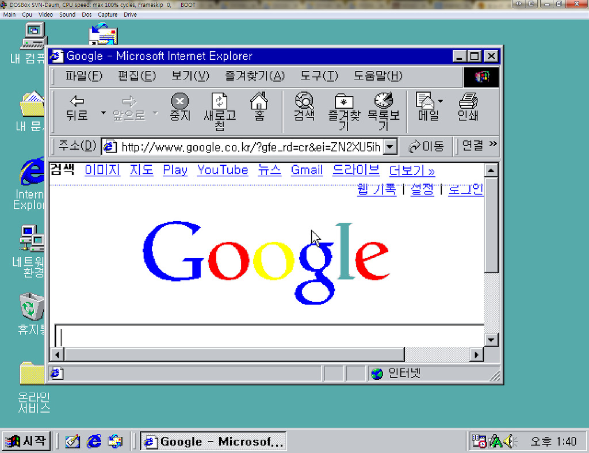Show history with 목록보기 icon

click(x=384, y=111)
